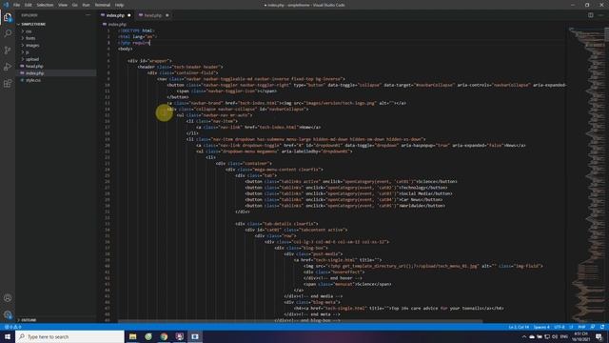Open editor more actions ellipsis
This screenshot has height=343, width=609.
[x=600, y=15]
